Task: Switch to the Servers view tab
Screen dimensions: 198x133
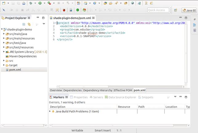Action: point(96,97)
